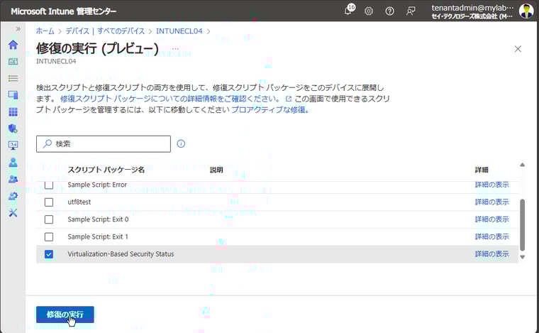This screenshot has width=539, height=333.
Task: Click the 修復の実行 button
Action: (65, 315)
